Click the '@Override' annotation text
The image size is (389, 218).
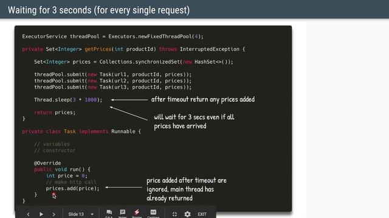pyautogui.click(x=47, y=163)
